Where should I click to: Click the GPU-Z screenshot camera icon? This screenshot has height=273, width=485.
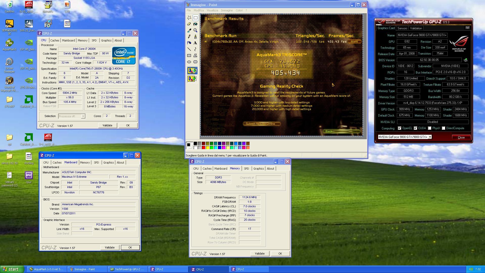pos(467,28)
